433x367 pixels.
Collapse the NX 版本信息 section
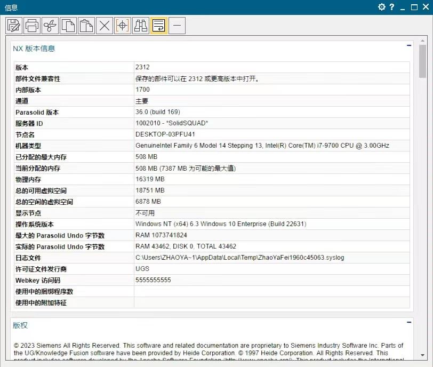point(409,45)
